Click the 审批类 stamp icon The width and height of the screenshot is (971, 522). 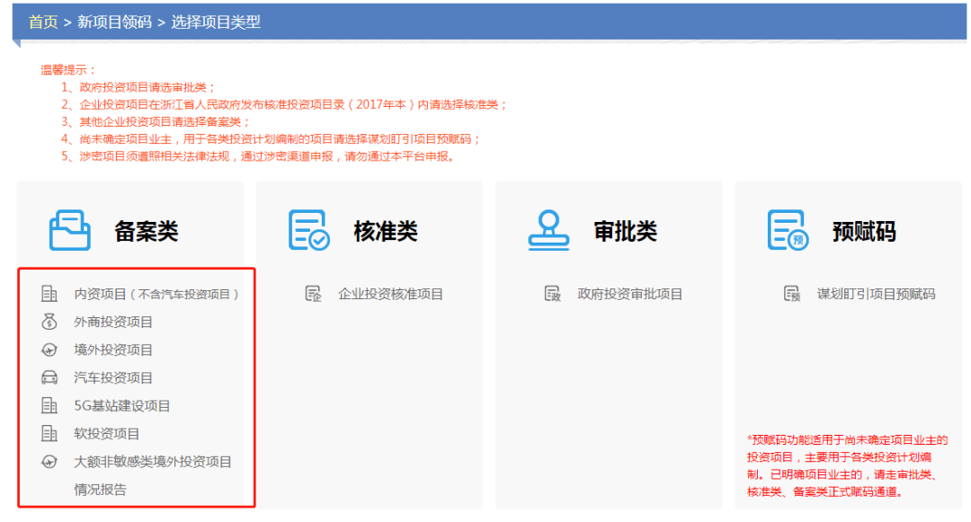tap(548, 230)
